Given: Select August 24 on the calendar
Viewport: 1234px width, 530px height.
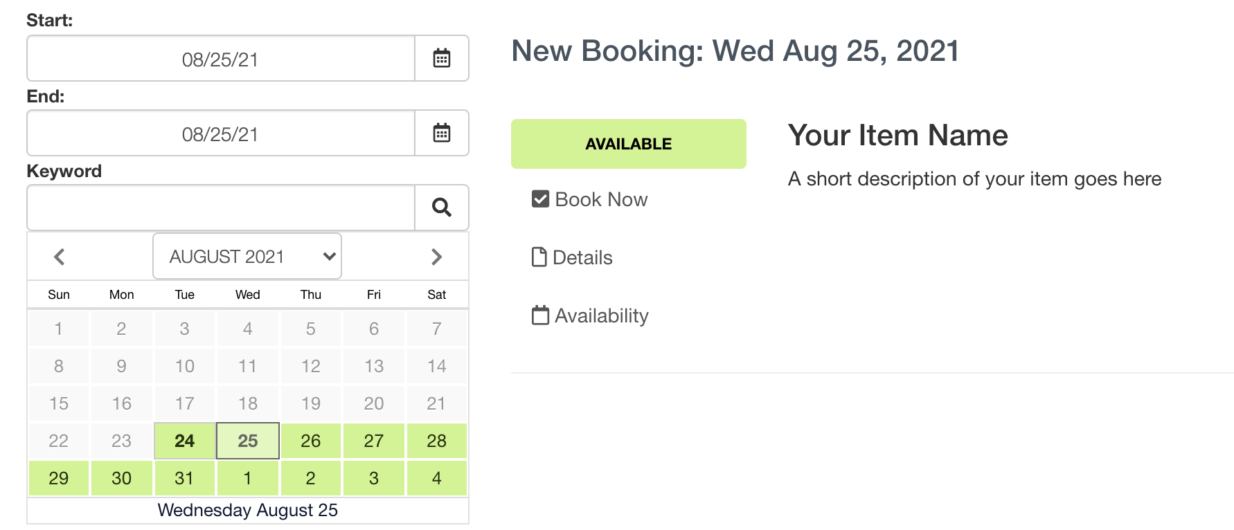Looking at the screenshot, I should point(184,441).
